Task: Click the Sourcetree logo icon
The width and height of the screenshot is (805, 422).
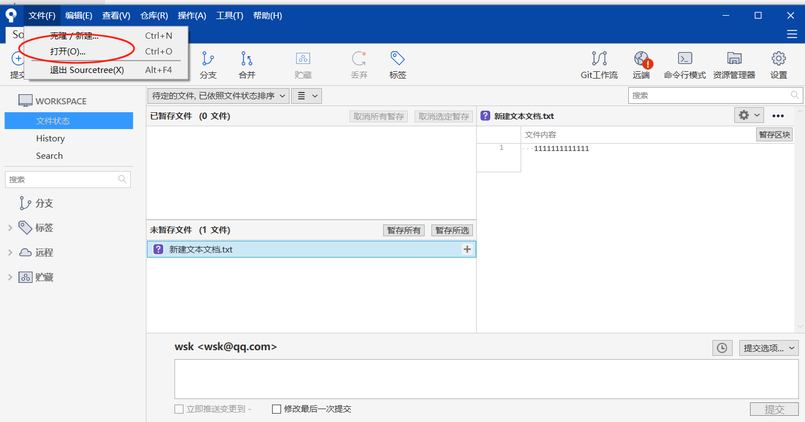Action: pos(11,16)
